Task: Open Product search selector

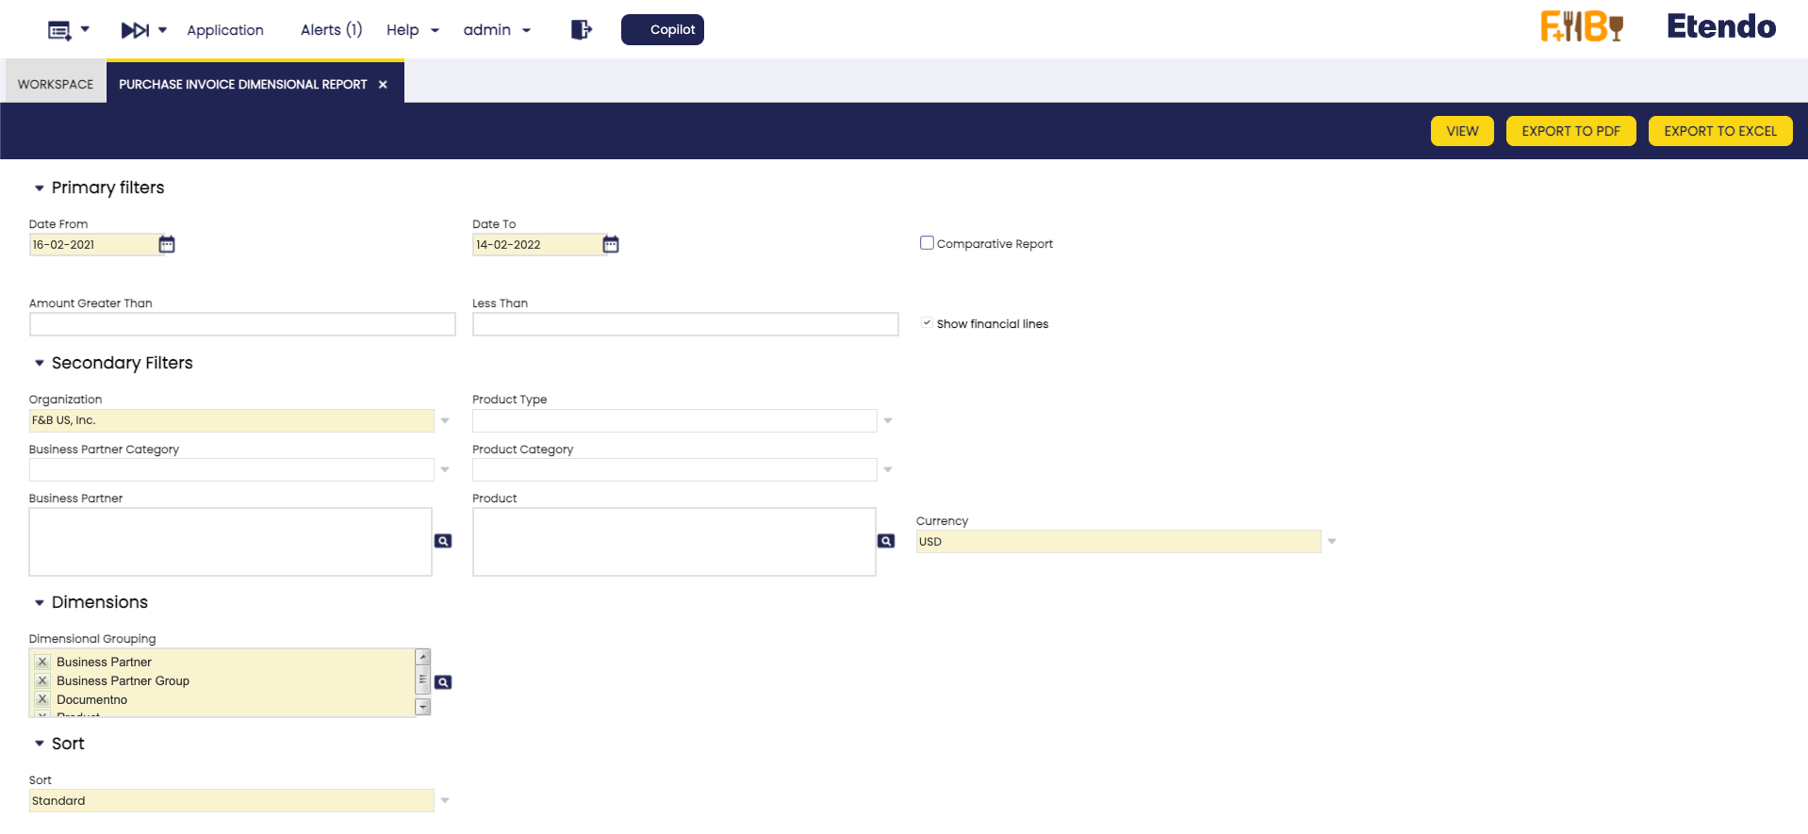Action: point(886,541)
